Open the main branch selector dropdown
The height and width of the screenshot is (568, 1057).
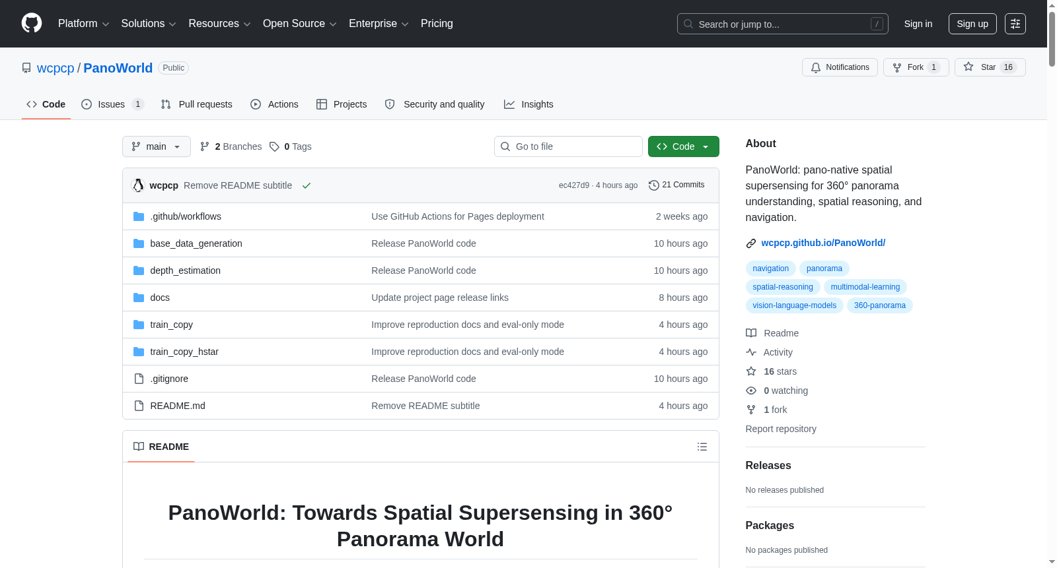tap(157, 146)
